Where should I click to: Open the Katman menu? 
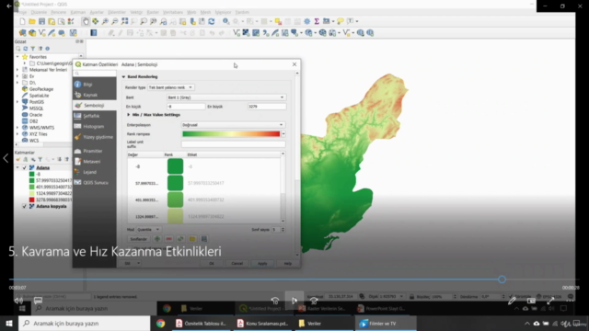pos(77,12)
